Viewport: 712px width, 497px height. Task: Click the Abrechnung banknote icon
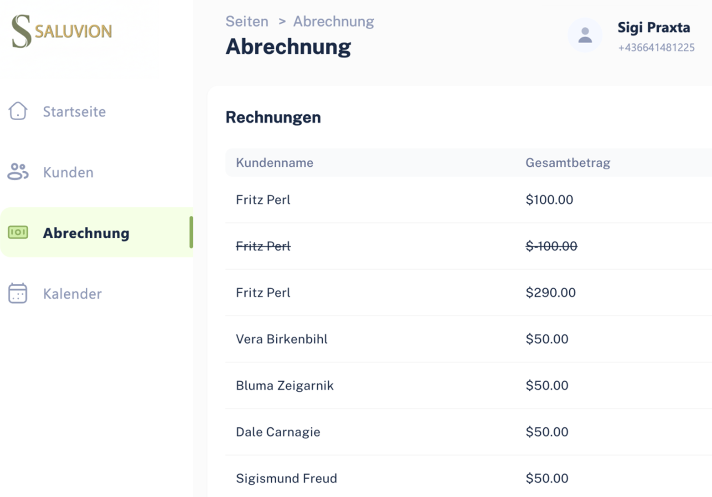[x=18, y=233]
